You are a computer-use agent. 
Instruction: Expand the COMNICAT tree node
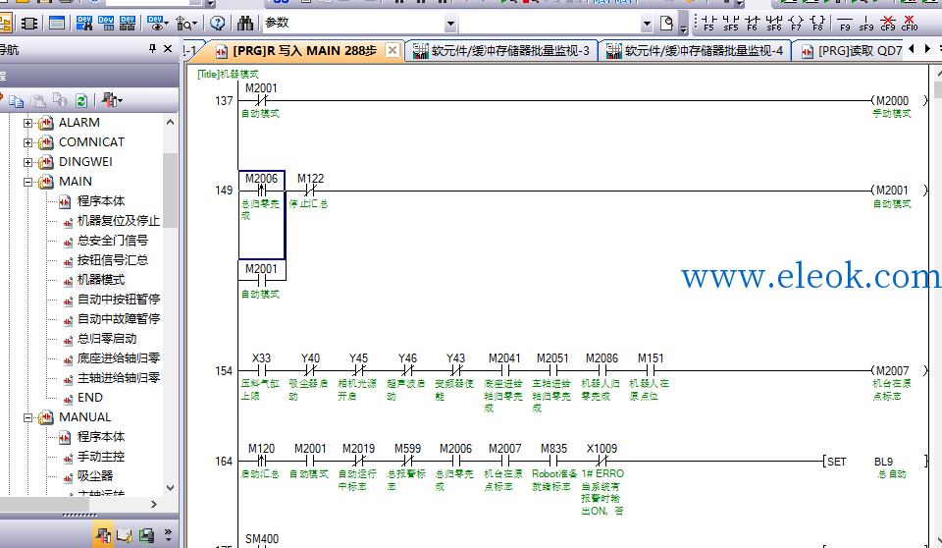tap(27, 142)
